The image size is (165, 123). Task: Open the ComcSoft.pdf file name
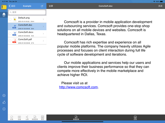(25, 39)
